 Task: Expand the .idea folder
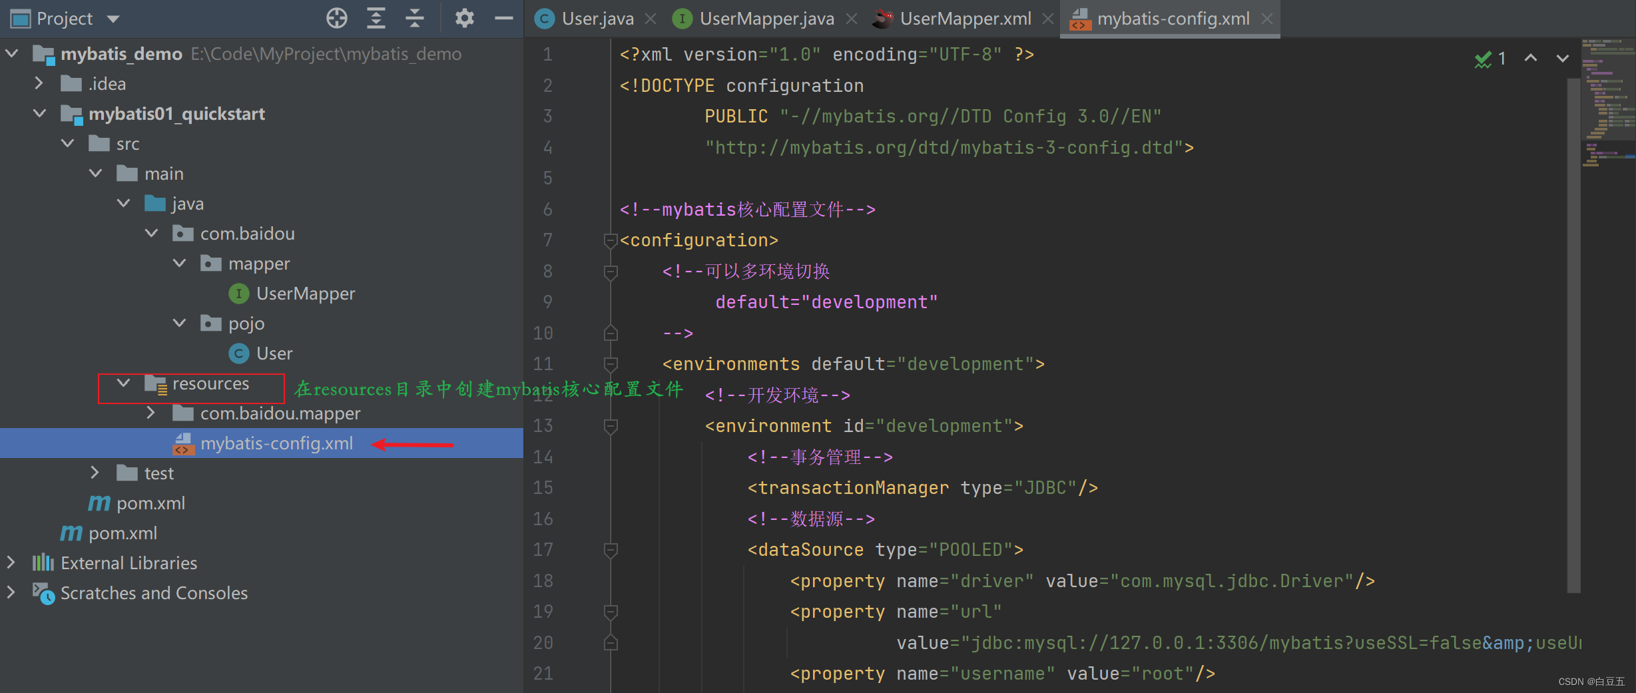click(39, 83)
